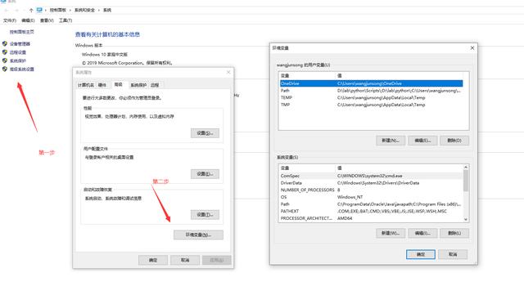Click the Windows_NT value cell

click(x=350, y=197)
